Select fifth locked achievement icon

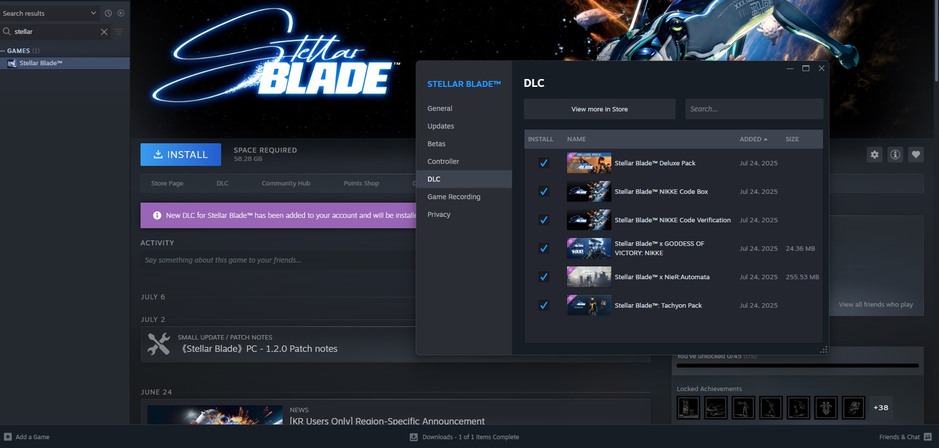(x=798, y=407)
